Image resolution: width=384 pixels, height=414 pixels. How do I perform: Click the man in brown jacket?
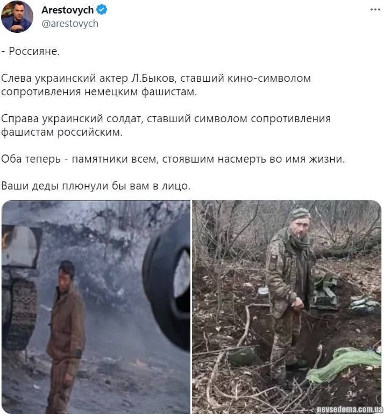[66, 335]
